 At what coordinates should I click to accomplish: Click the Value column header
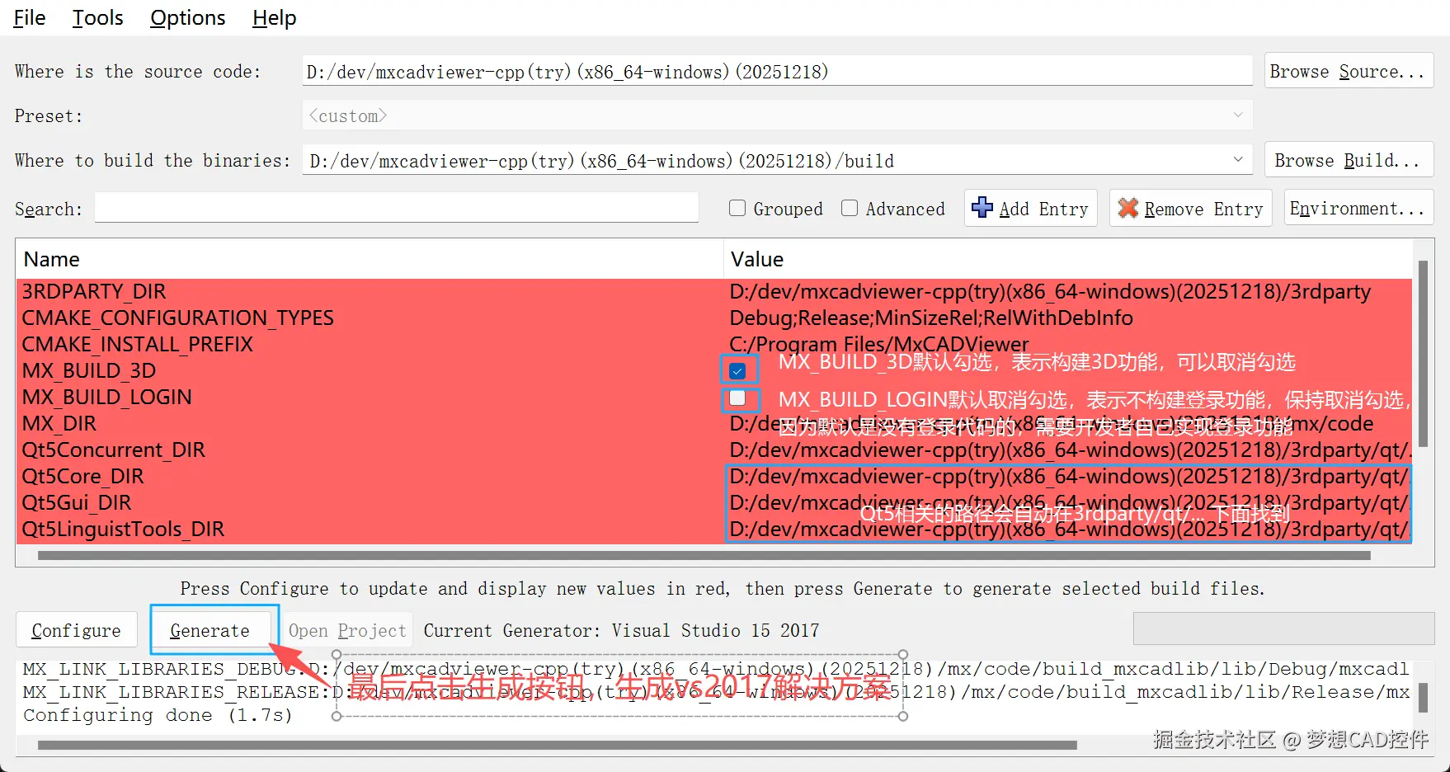tap(1068, 259)
